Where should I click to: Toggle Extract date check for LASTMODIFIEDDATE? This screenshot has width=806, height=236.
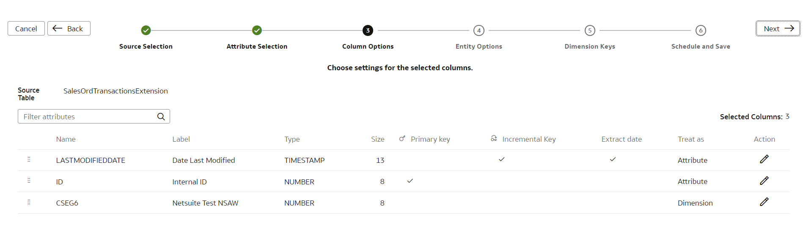click(x=613, y=159)
